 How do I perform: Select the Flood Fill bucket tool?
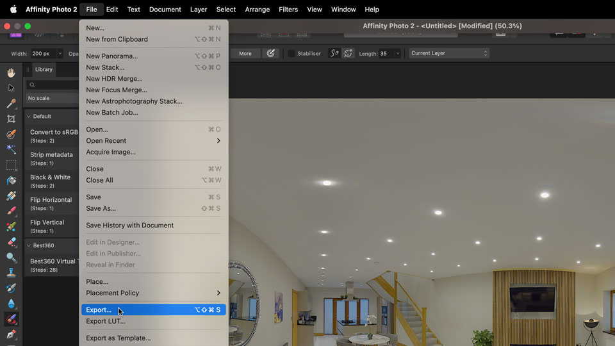11,181
